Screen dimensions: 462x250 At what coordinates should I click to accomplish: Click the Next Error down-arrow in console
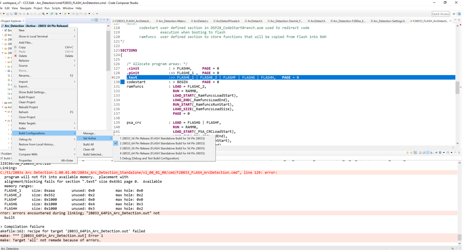[x=408, y=152]
